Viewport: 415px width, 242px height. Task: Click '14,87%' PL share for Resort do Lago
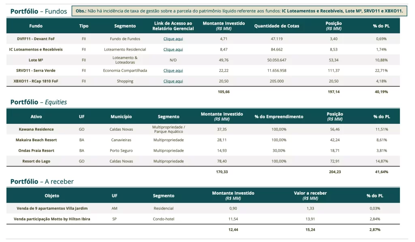coord(382,161)
